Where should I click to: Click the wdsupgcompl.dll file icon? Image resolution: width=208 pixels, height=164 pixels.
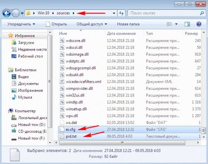click(62, 68)
